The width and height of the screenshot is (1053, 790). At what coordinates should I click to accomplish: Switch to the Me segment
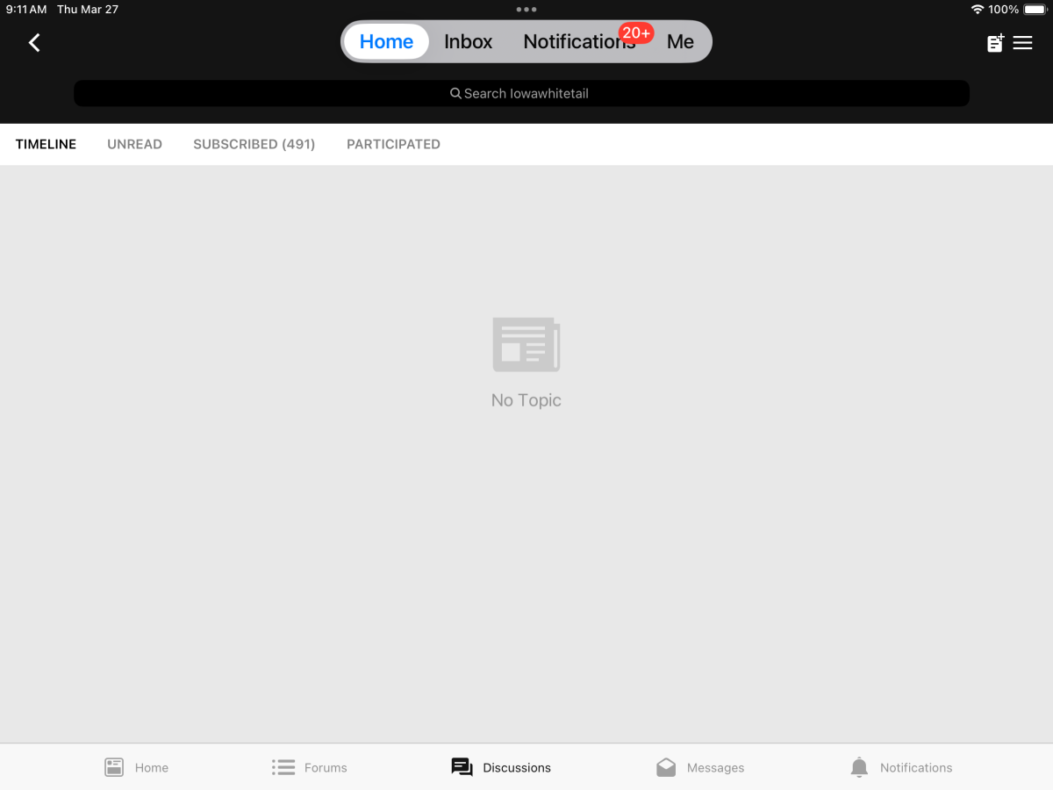pyautogui.click(x=680, y=41)
